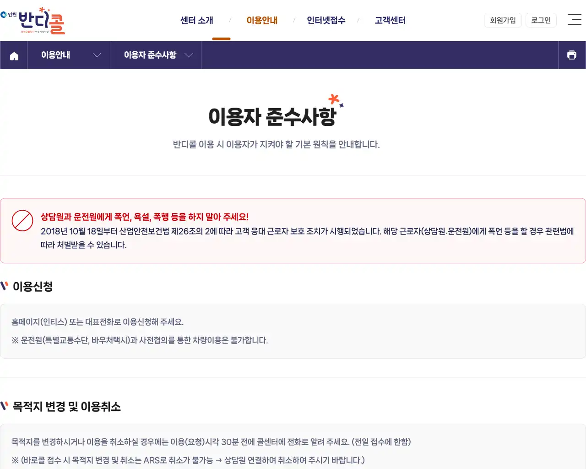Expand the 이용안내 breadcrumb dropdown
Viewport: 586px width, 469px height.
click(69, 55)
